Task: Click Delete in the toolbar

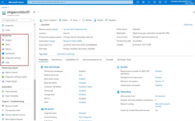Action: click(63, 20)
